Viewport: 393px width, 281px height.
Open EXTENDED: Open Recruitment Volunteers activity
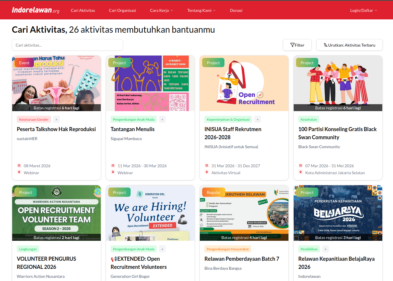pos(139,263)
